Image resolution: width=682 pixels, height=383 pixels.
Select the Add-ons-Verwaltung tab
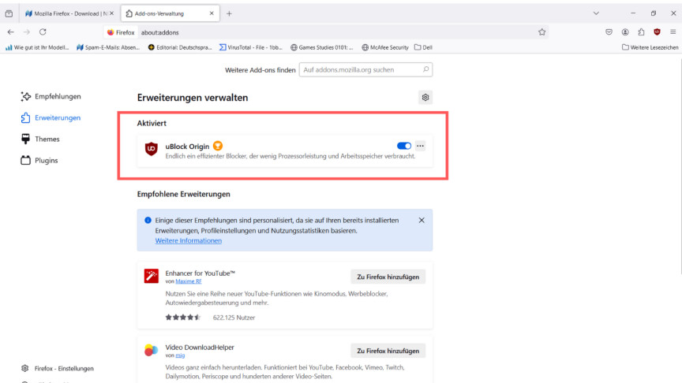(170, 13)
